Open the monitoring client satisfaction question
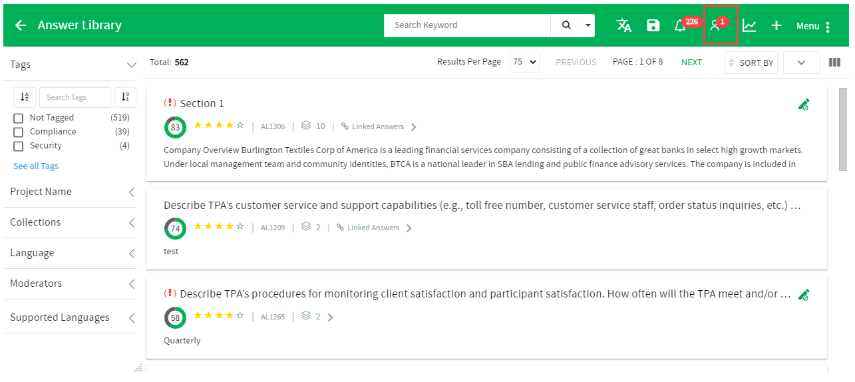 [486, 293]
